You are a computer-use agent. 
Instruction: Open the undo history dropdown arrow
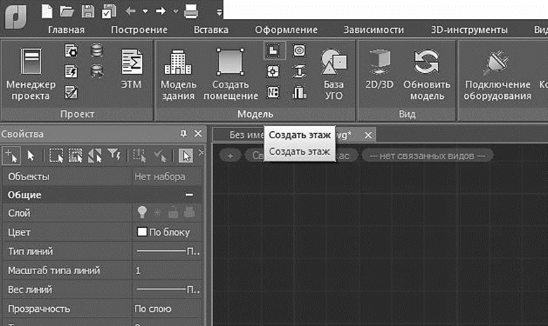(145, 11)
